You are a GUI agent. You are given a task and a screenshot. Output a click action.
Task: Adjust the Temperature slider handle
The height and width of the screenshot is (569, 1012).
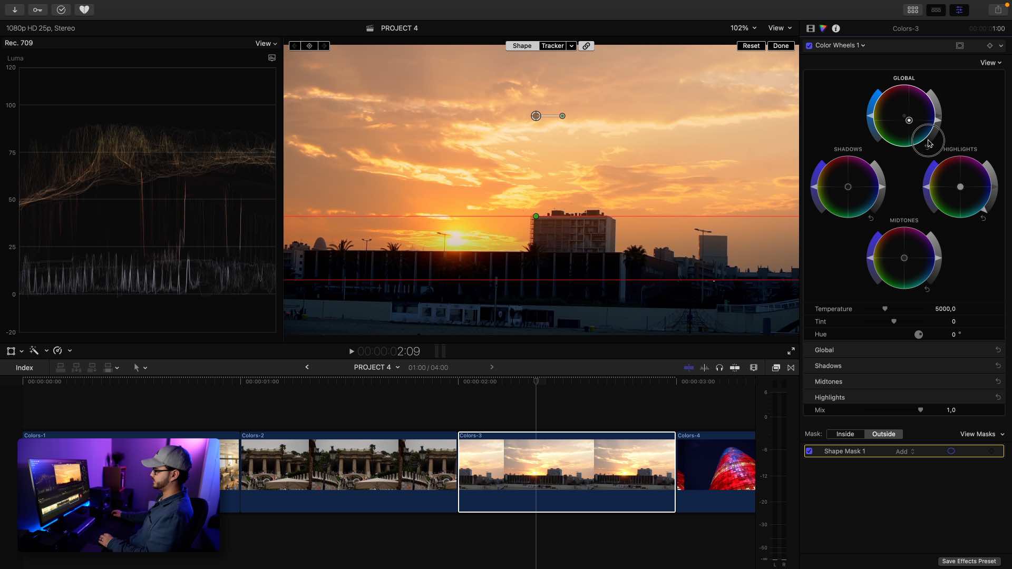885,309
